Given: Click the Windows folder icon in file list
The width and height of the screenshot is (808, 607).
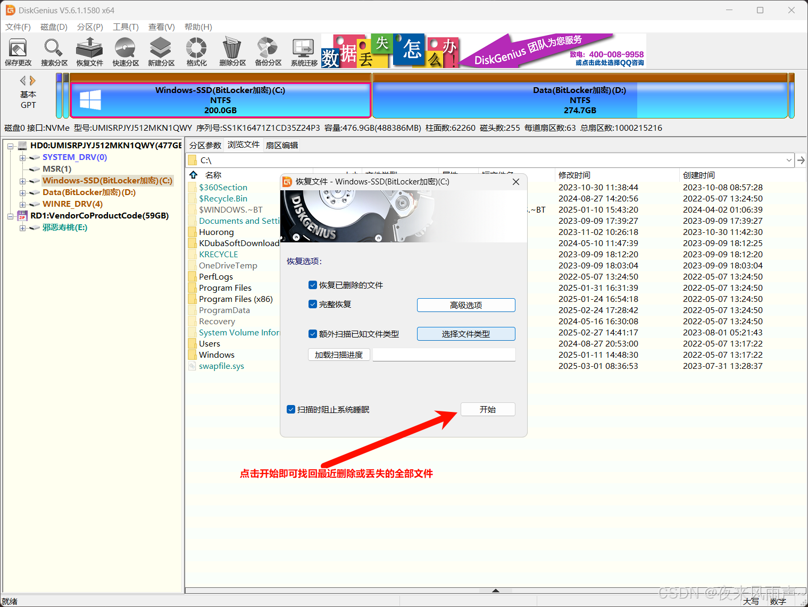Looking at the screenshot, I should pyautogui.click(x=193, y=355).
